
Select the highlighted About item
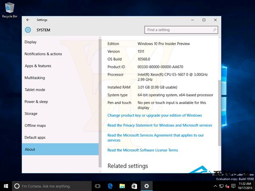tap(60, 149)
